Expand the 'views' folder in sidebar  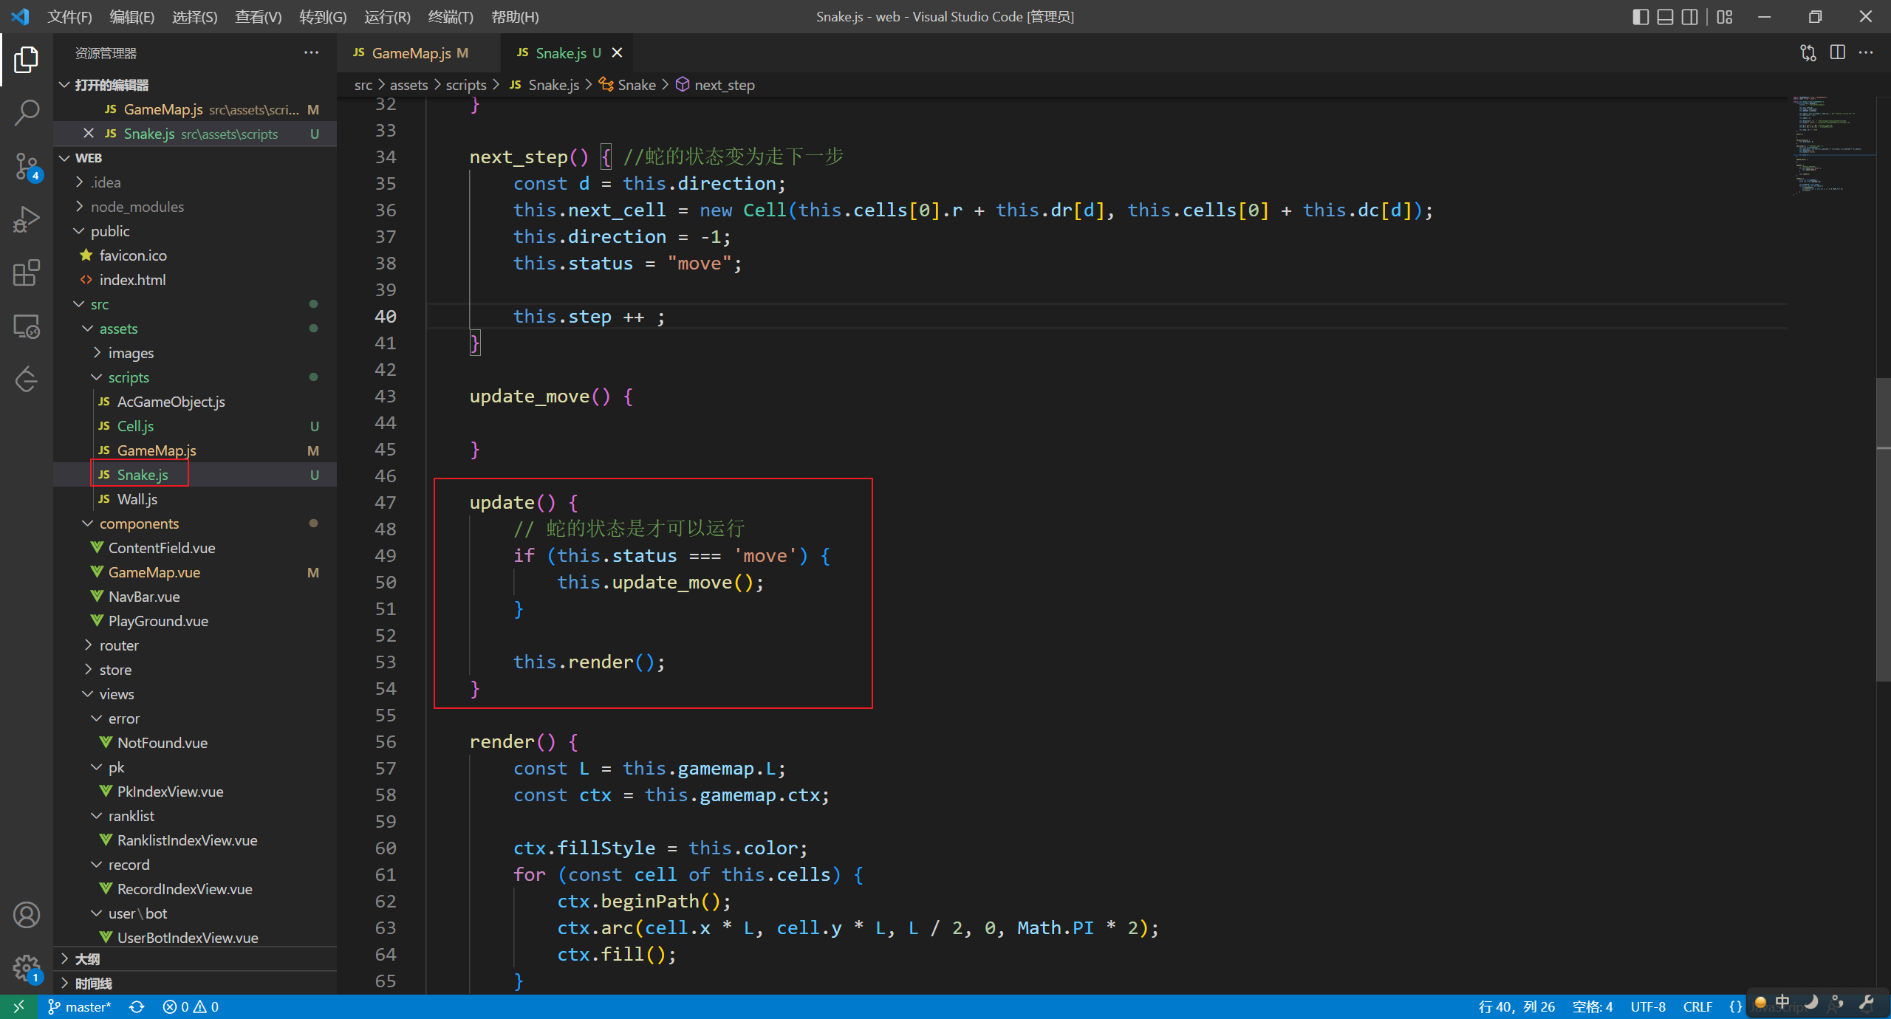(x=115, y=694)
